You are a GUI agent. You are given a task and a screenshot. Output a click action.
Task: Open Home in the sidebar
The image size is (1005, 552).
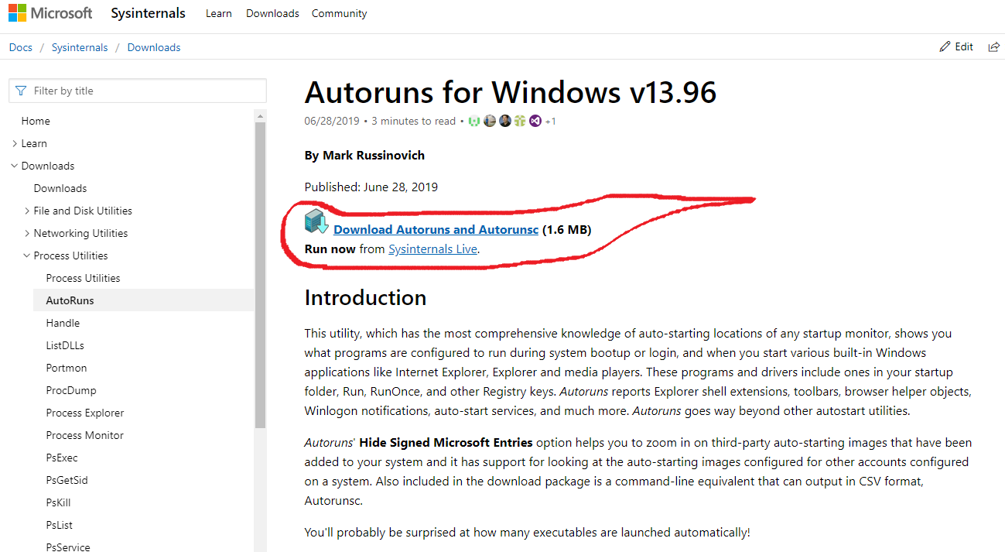[36, 121]
